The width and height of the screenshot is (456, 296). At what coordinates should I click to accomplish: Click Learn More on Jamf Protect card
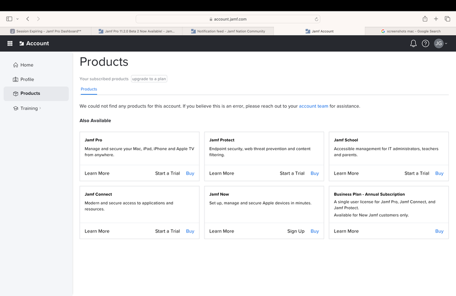click(221, 173)
